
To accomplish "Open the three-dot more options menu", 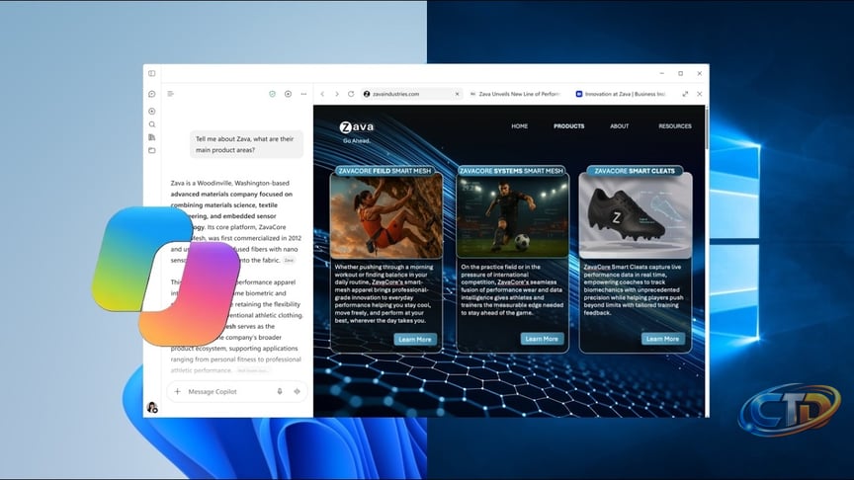I will [x=303, y=94].
